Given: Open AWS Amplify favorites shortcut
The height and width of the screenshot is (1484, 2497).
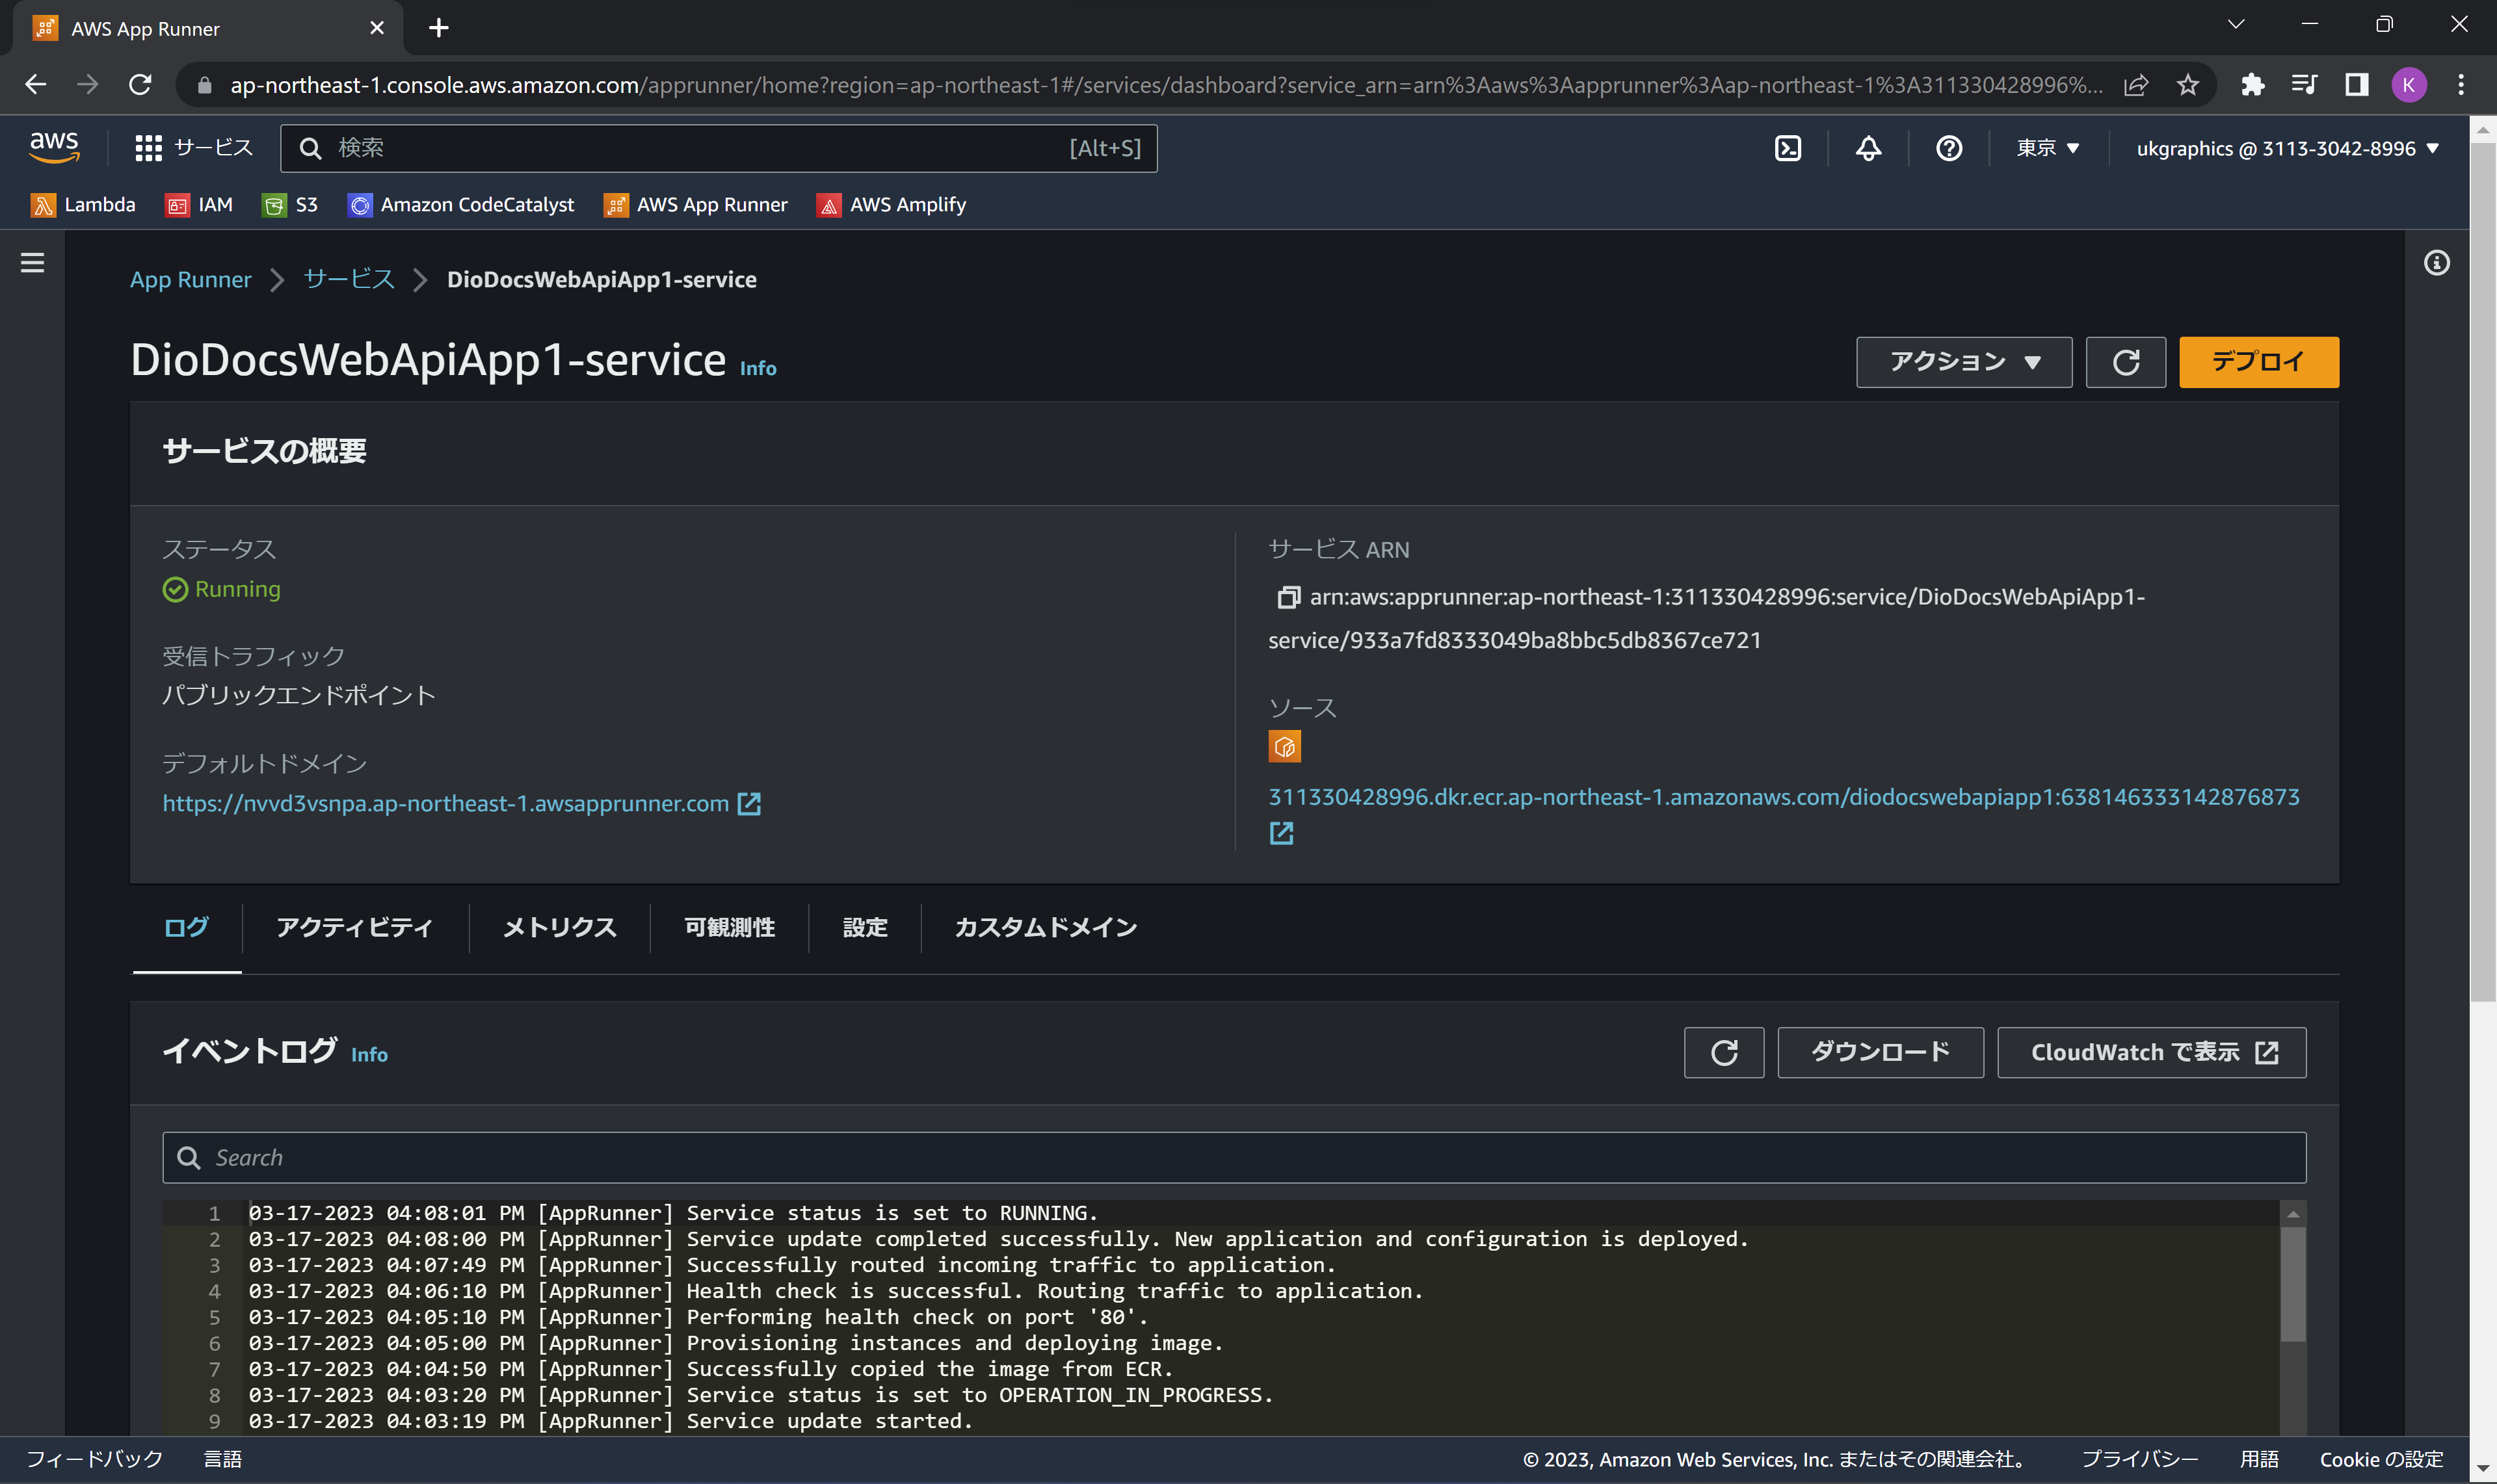Looking at the screenshot, I should 892,205.
